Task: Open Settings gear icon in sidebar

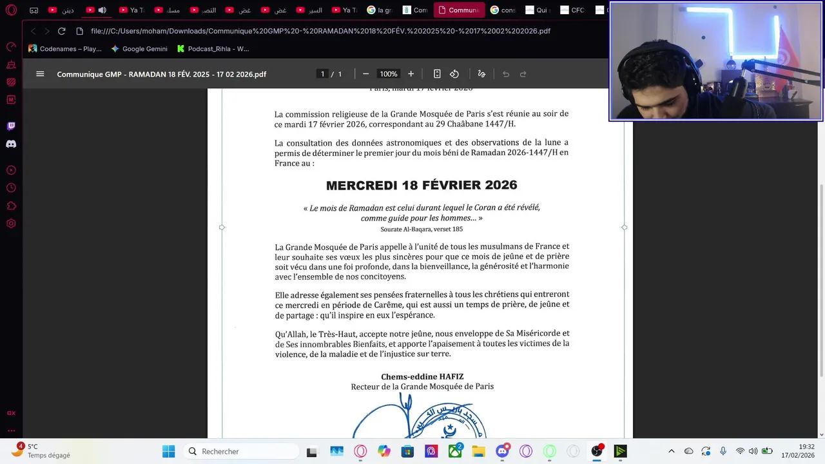Action: pyautogui.click(x=11, y=224)
